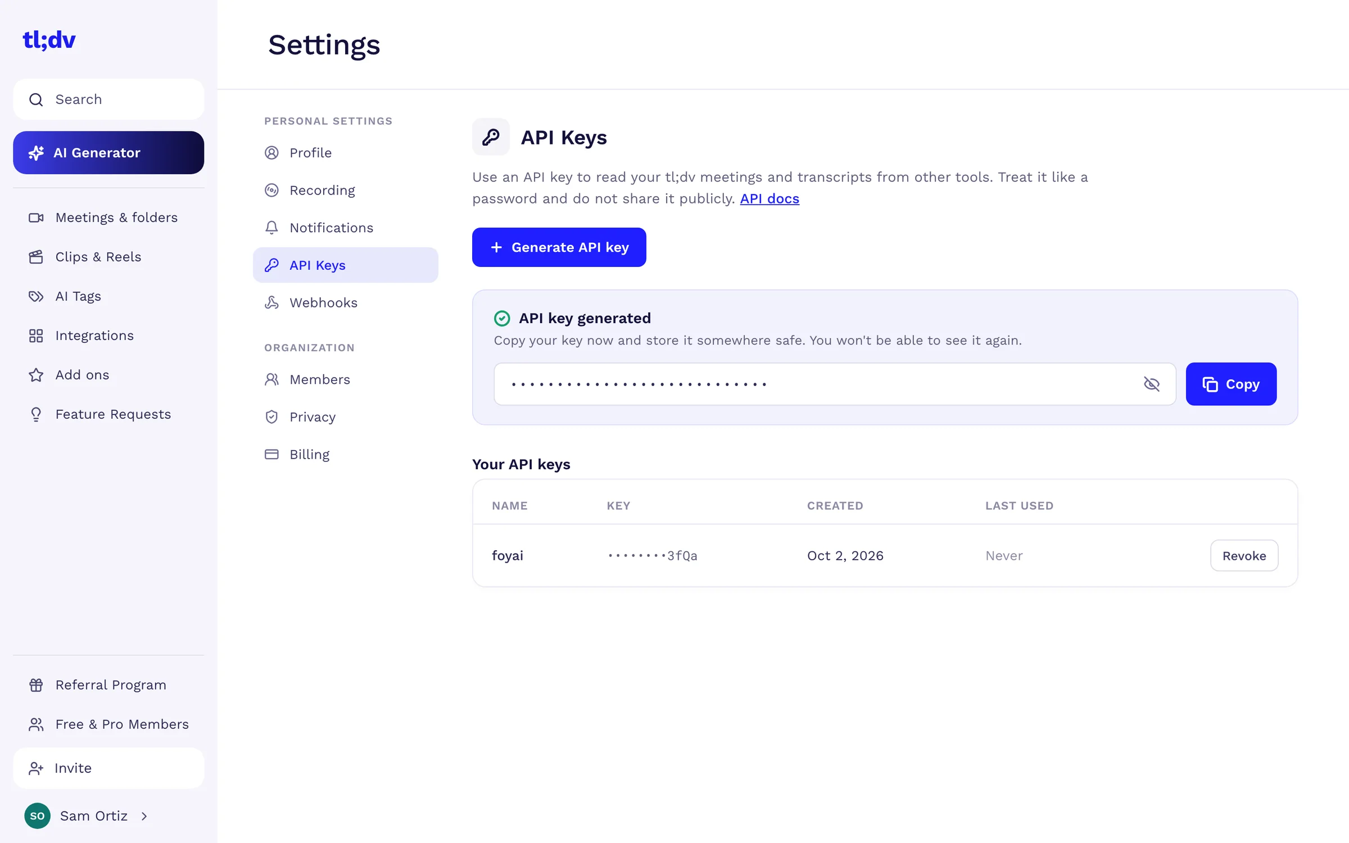Expand the Sam Ortiz account chevron
The image size is (1349, 843).
[144, 816]
